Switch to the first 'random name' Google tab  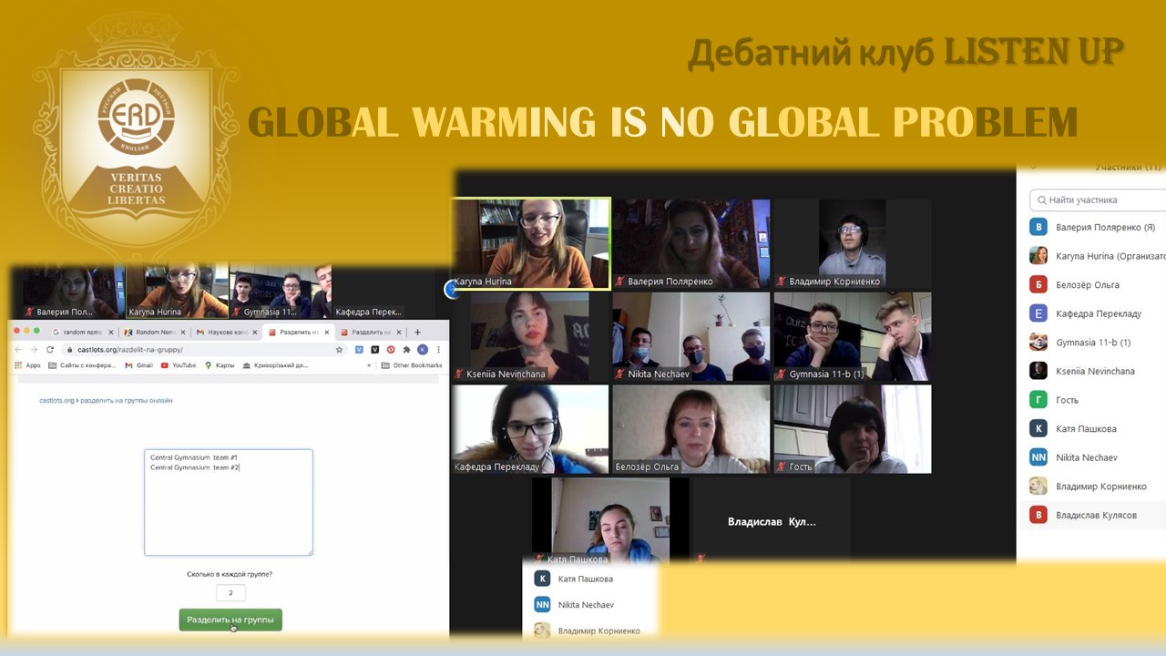pos(82,333)
